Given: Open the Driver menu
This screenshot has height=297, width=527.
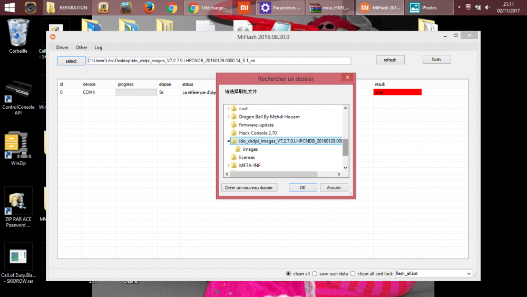Looking at the screenshot, I should pos(62,47).
